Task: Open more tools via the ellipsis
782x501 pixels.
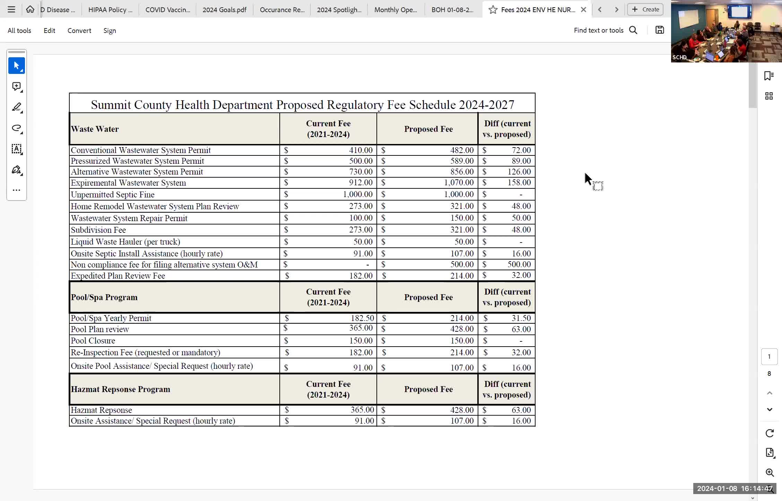Action: pos(17,190)
